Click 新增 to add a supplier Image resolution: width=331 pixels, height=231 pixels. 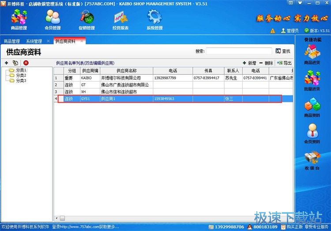(249, 63)
